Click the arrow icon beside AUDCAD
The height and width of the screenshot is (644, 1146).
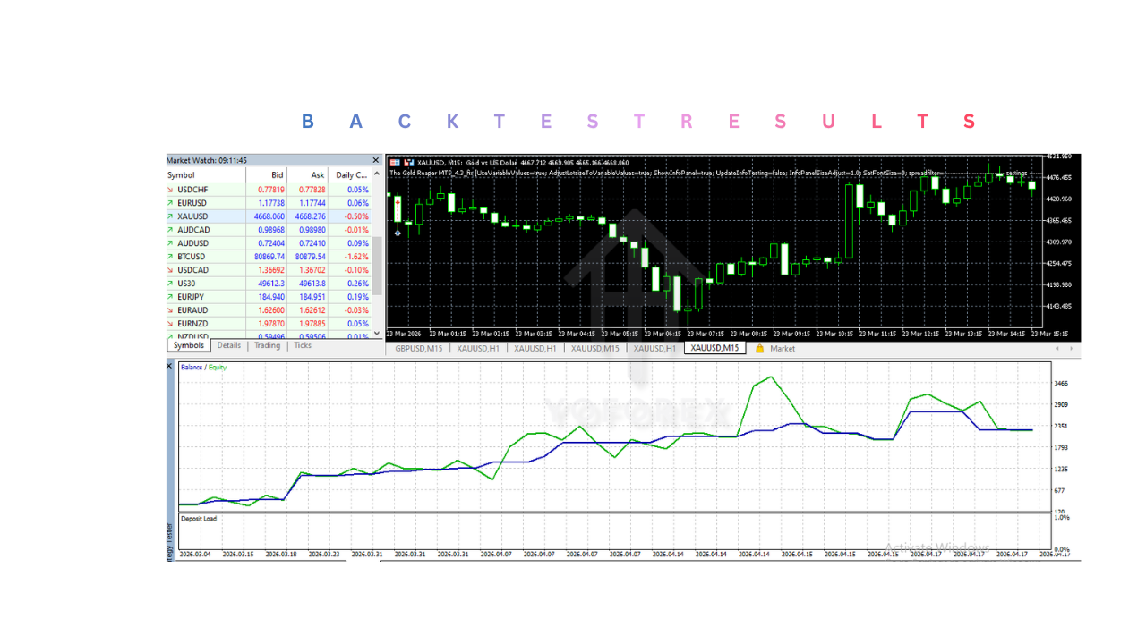(170, 230)
